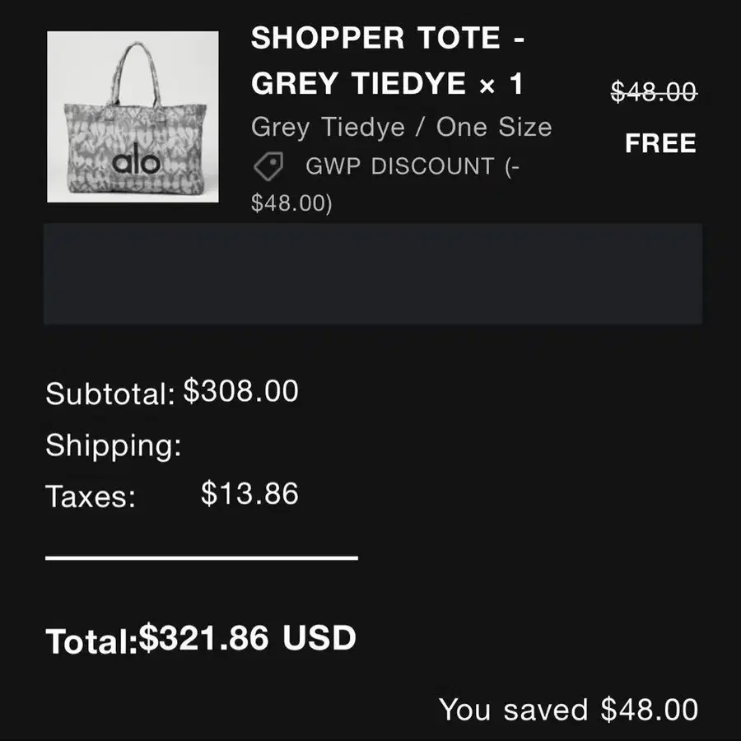Click the $321.86 USD total amount

click(x=247, y=638)
